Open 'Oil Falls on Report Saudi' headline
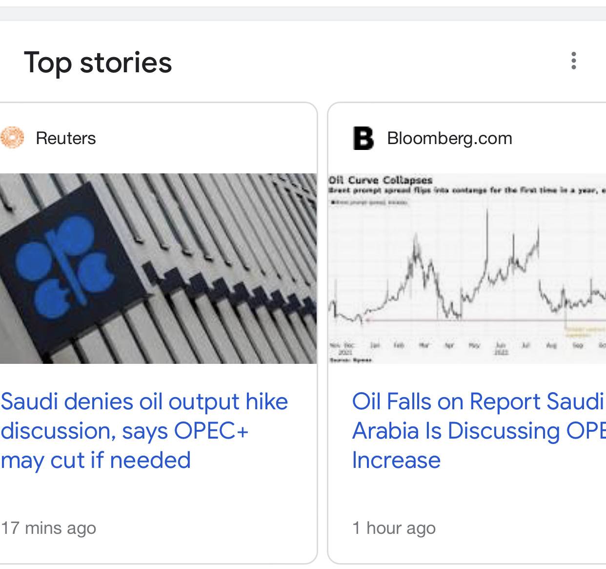 (478, 402)
